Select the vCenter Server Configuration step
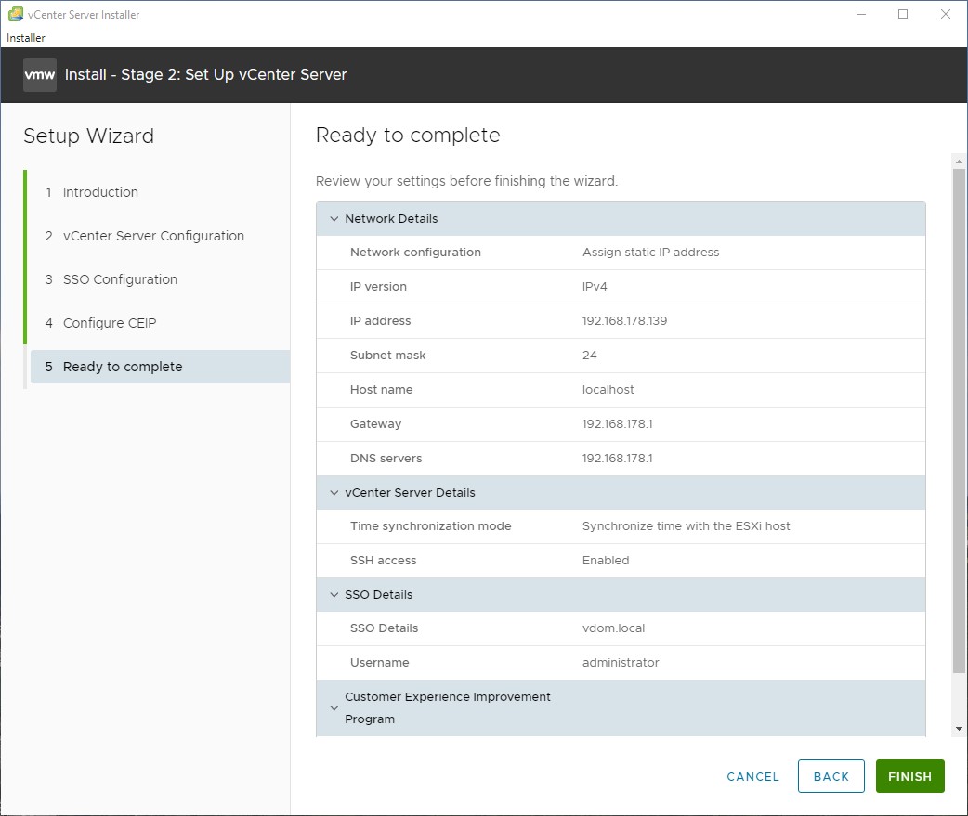This screenshot has width=968, height=816. point(152,236)
